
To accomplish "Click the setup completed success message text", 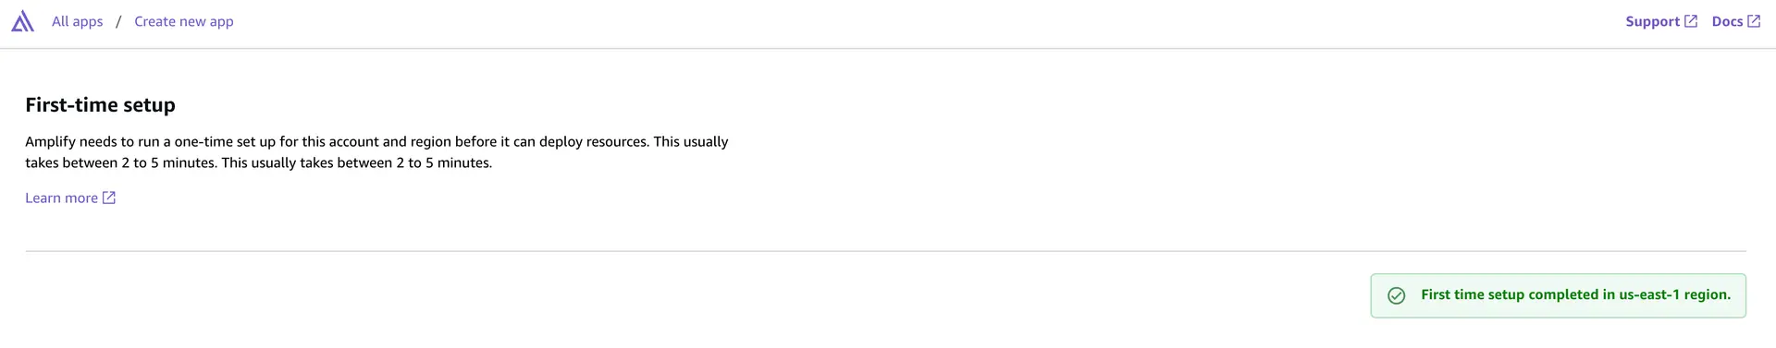I will click(x=1575, y=294).
